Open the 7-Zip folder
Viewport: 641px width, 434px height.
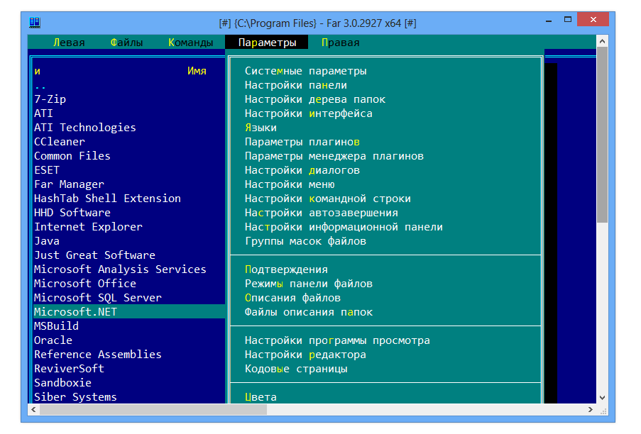[x=50, y=99]
